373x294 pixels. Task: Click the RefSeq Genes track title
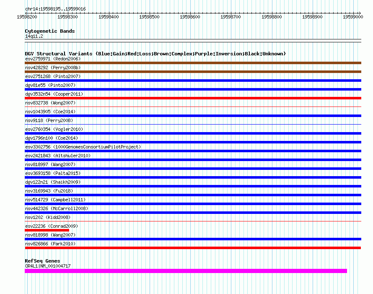tap(42, 261)
